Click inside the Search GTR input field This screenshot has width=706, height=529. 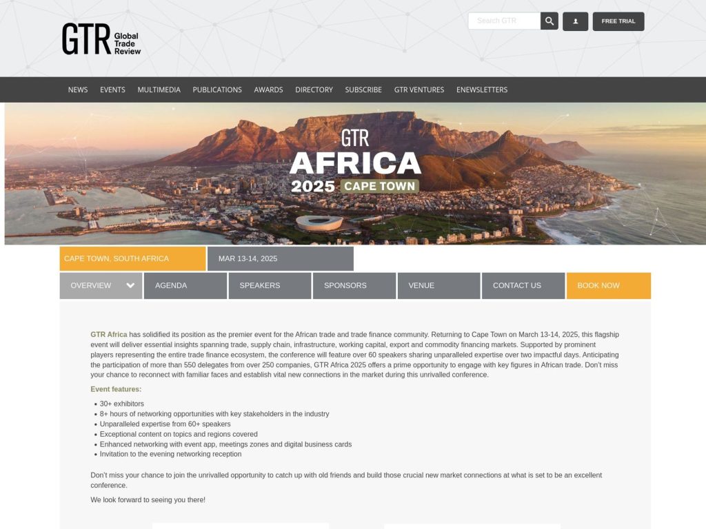pyautogui.click(x=503, y=21)
